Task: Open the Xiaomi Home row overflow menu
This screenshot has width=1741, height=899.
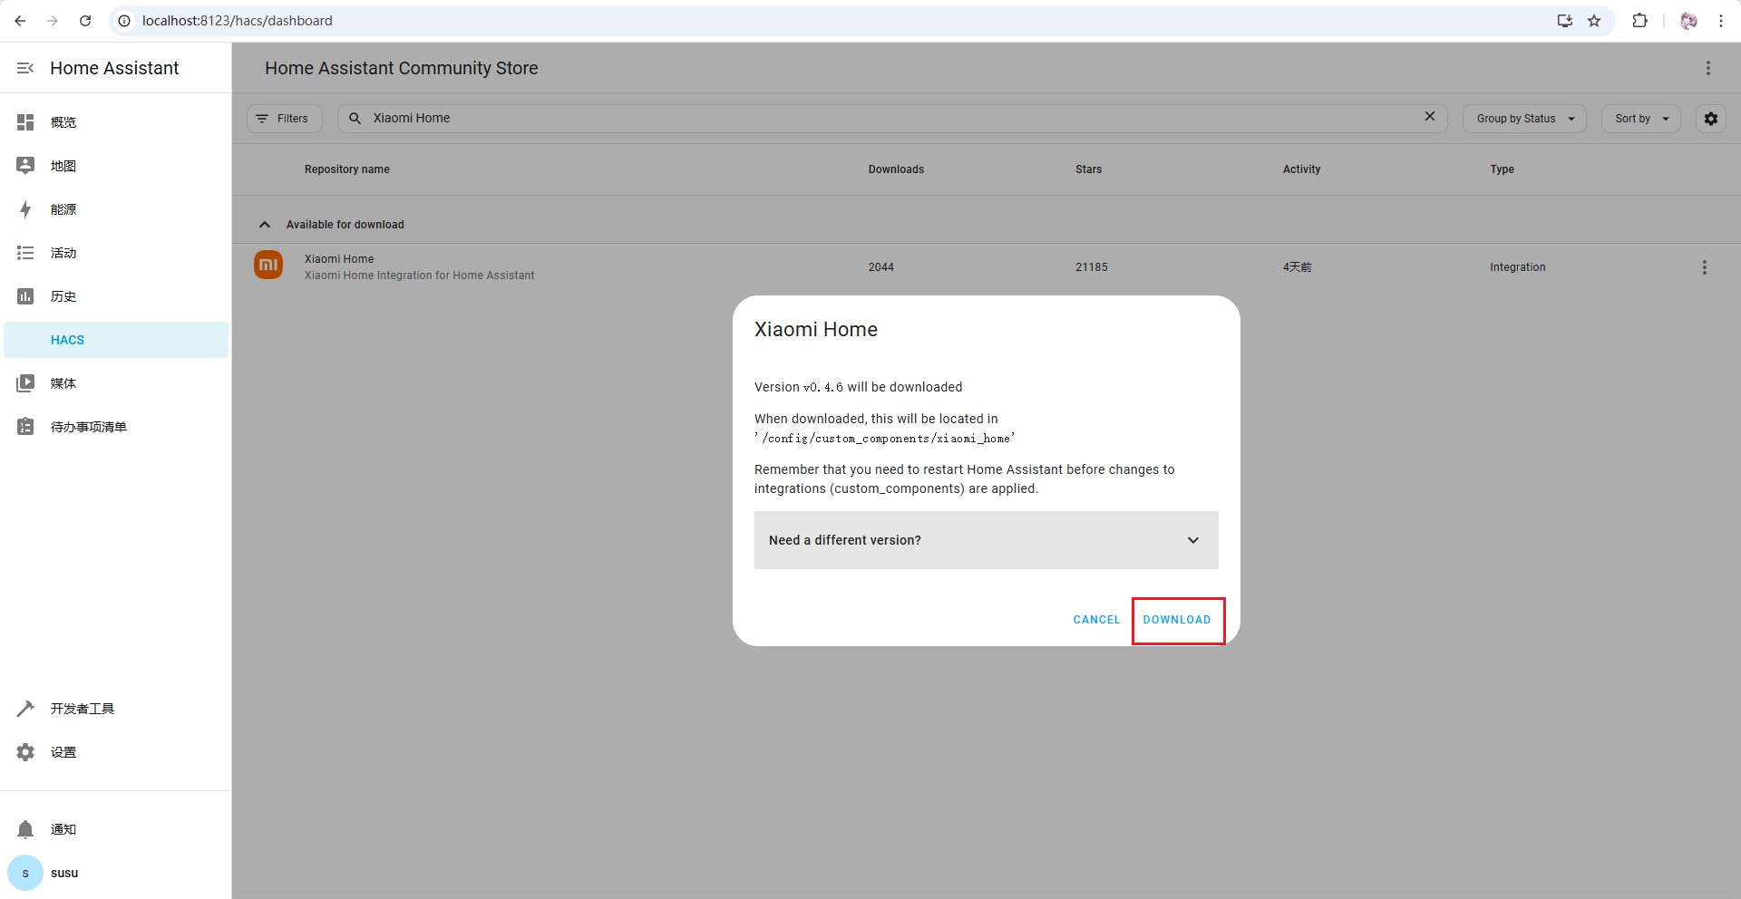Action: click(x=1704, y=267)
